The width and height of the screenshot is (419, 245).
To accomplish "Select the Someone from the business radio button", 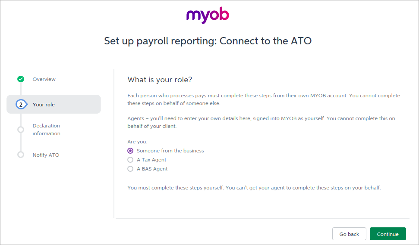I will pyautogui.click(x=130, y=151).
